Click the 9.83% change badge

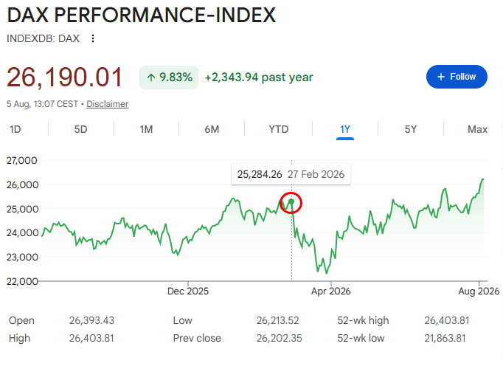coord(169,77)
